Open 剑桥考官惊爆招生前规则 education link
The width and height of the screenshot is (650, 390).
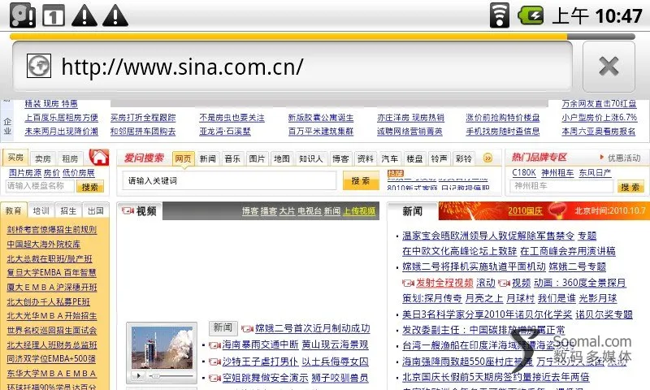tap(52, 230)
